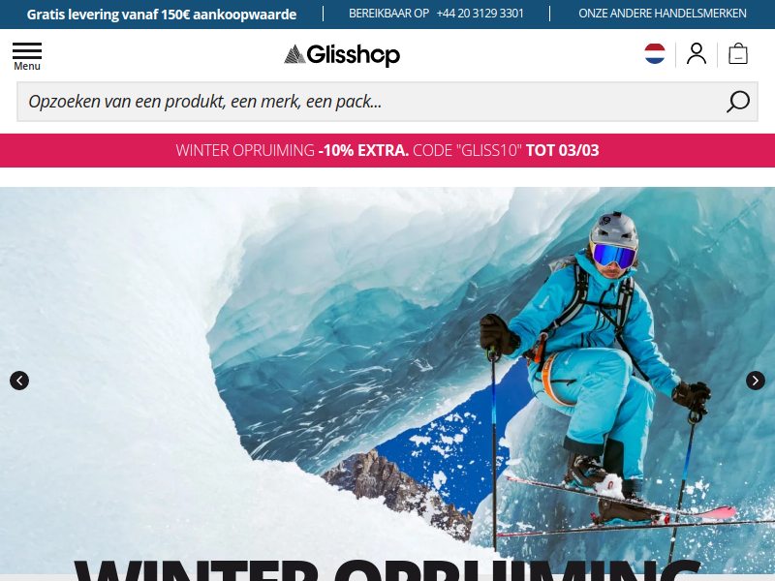Click the magnifying glass search icon
Image resolution: width=775 pixels, height=581 pixels.
pyautogui.click(x=738, y=102)
